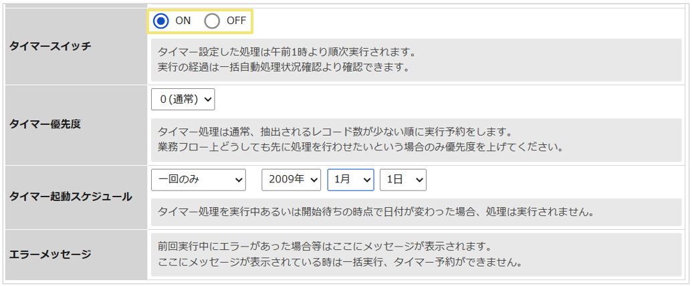Select the OFF radio button for timer switch
The height and width of the screenshot is (286, 692).
(x=212, y=21)
